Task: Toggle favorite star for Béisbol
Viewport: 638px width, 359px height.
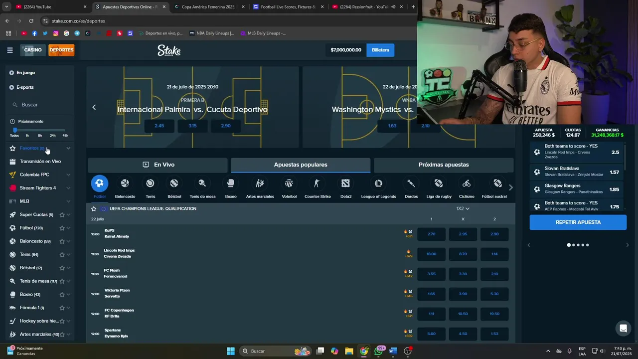Action: tap(62, 268)
